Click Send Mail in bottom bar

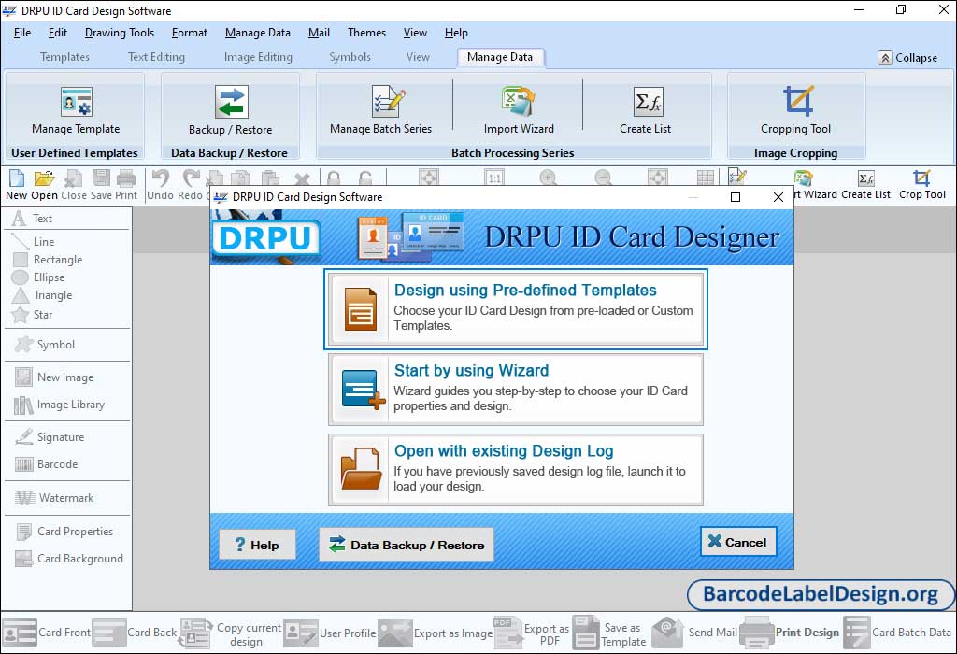[694, 633]
